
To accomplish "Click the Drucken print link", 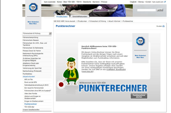I will point(159,26).
